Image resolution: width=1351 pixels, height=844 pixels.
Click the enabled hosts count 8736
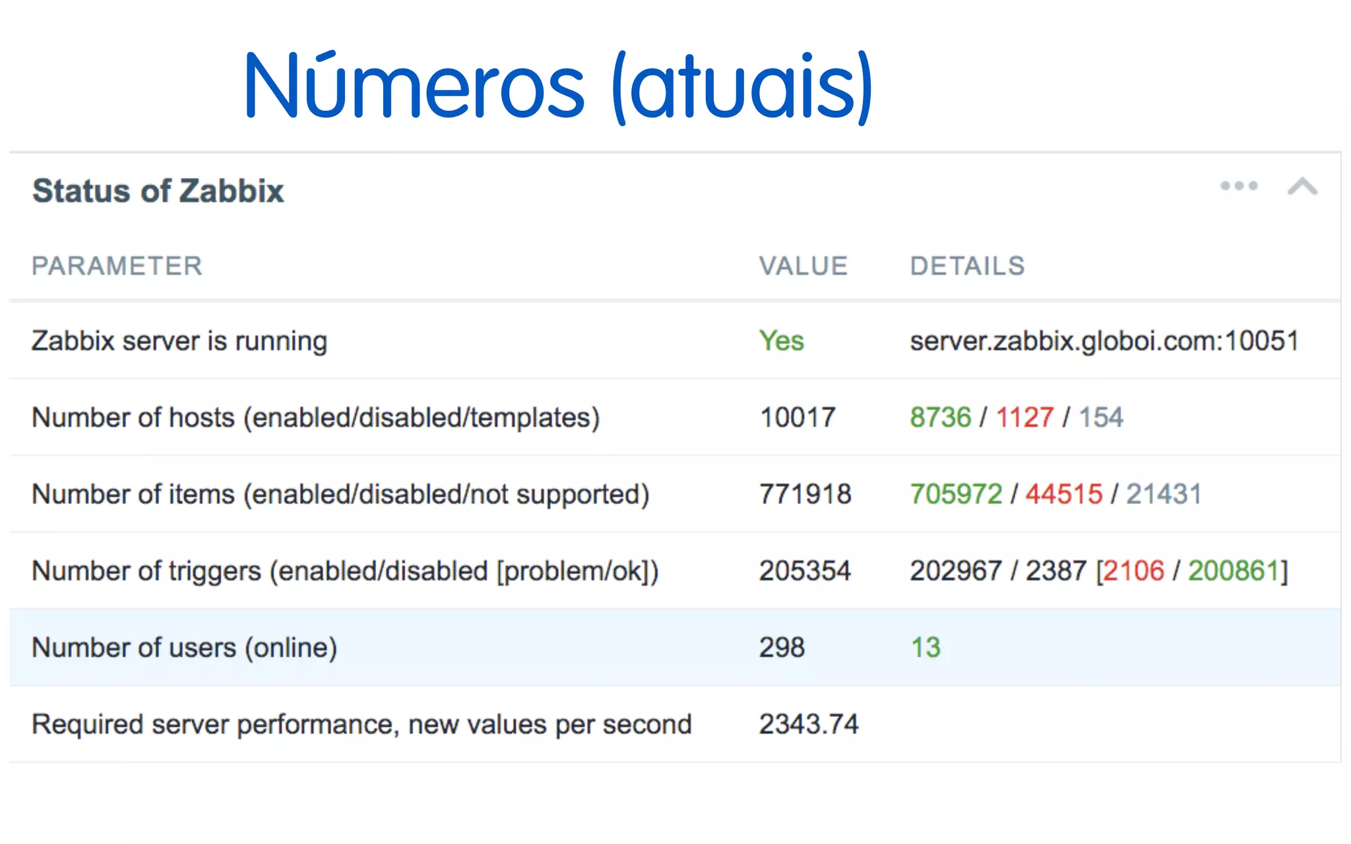940,417
